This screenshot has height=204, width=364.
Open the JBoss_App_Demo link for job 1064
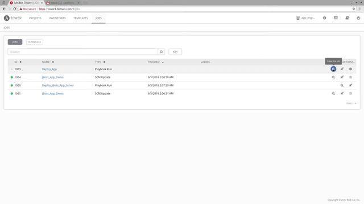[53, 77]
